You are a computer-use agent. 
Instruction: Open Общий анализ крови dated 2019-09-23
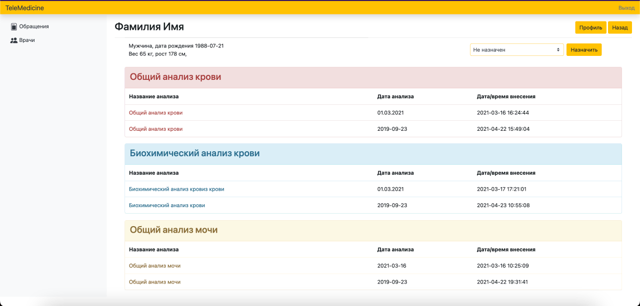(155, 129)
